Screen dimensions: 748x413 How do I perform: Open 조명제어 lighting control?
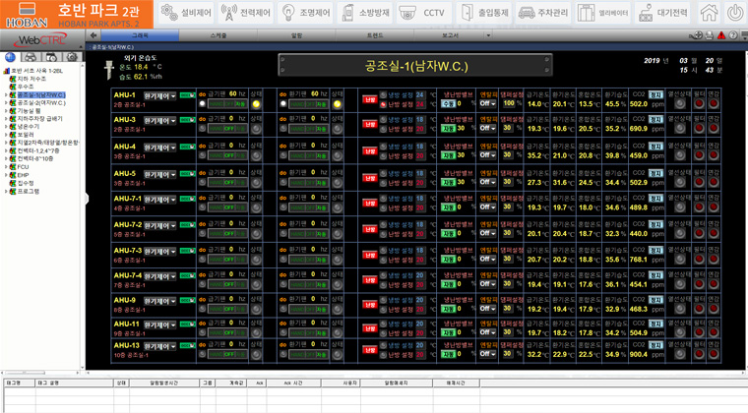(x=305, y=13)
